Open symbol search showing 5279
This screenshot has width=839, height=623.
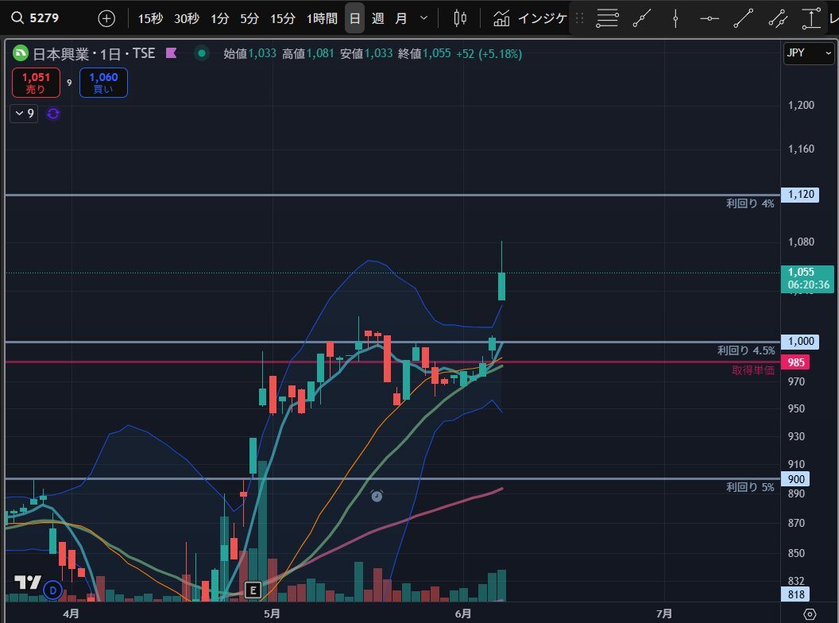click(35, 18)
